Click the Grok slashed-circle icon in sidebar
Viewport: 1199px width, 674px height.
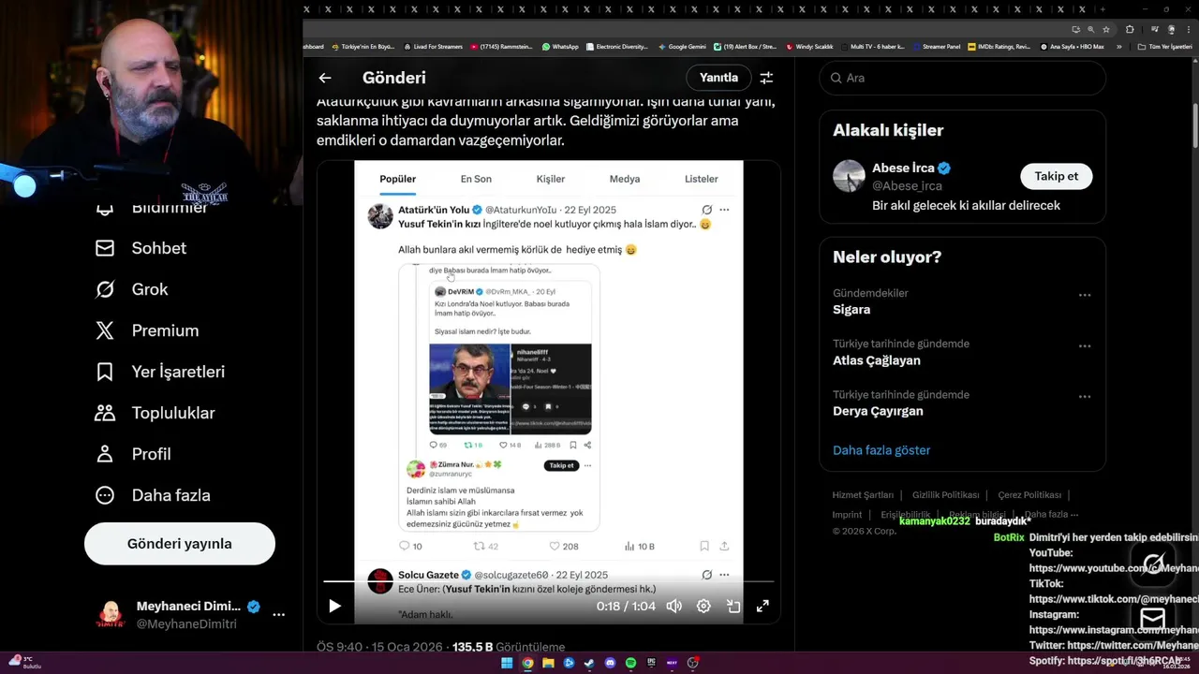[x=105, y=289]
